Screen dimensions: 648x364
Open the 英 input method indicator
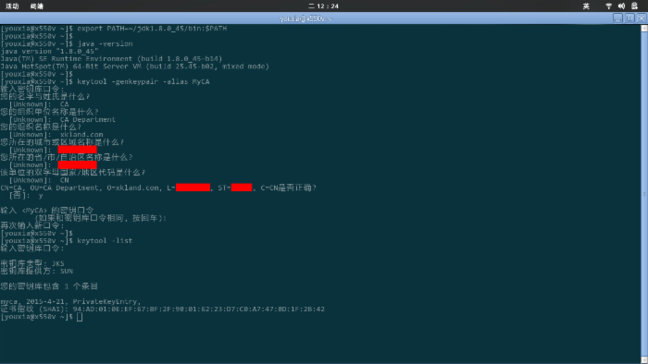[586, 6]
